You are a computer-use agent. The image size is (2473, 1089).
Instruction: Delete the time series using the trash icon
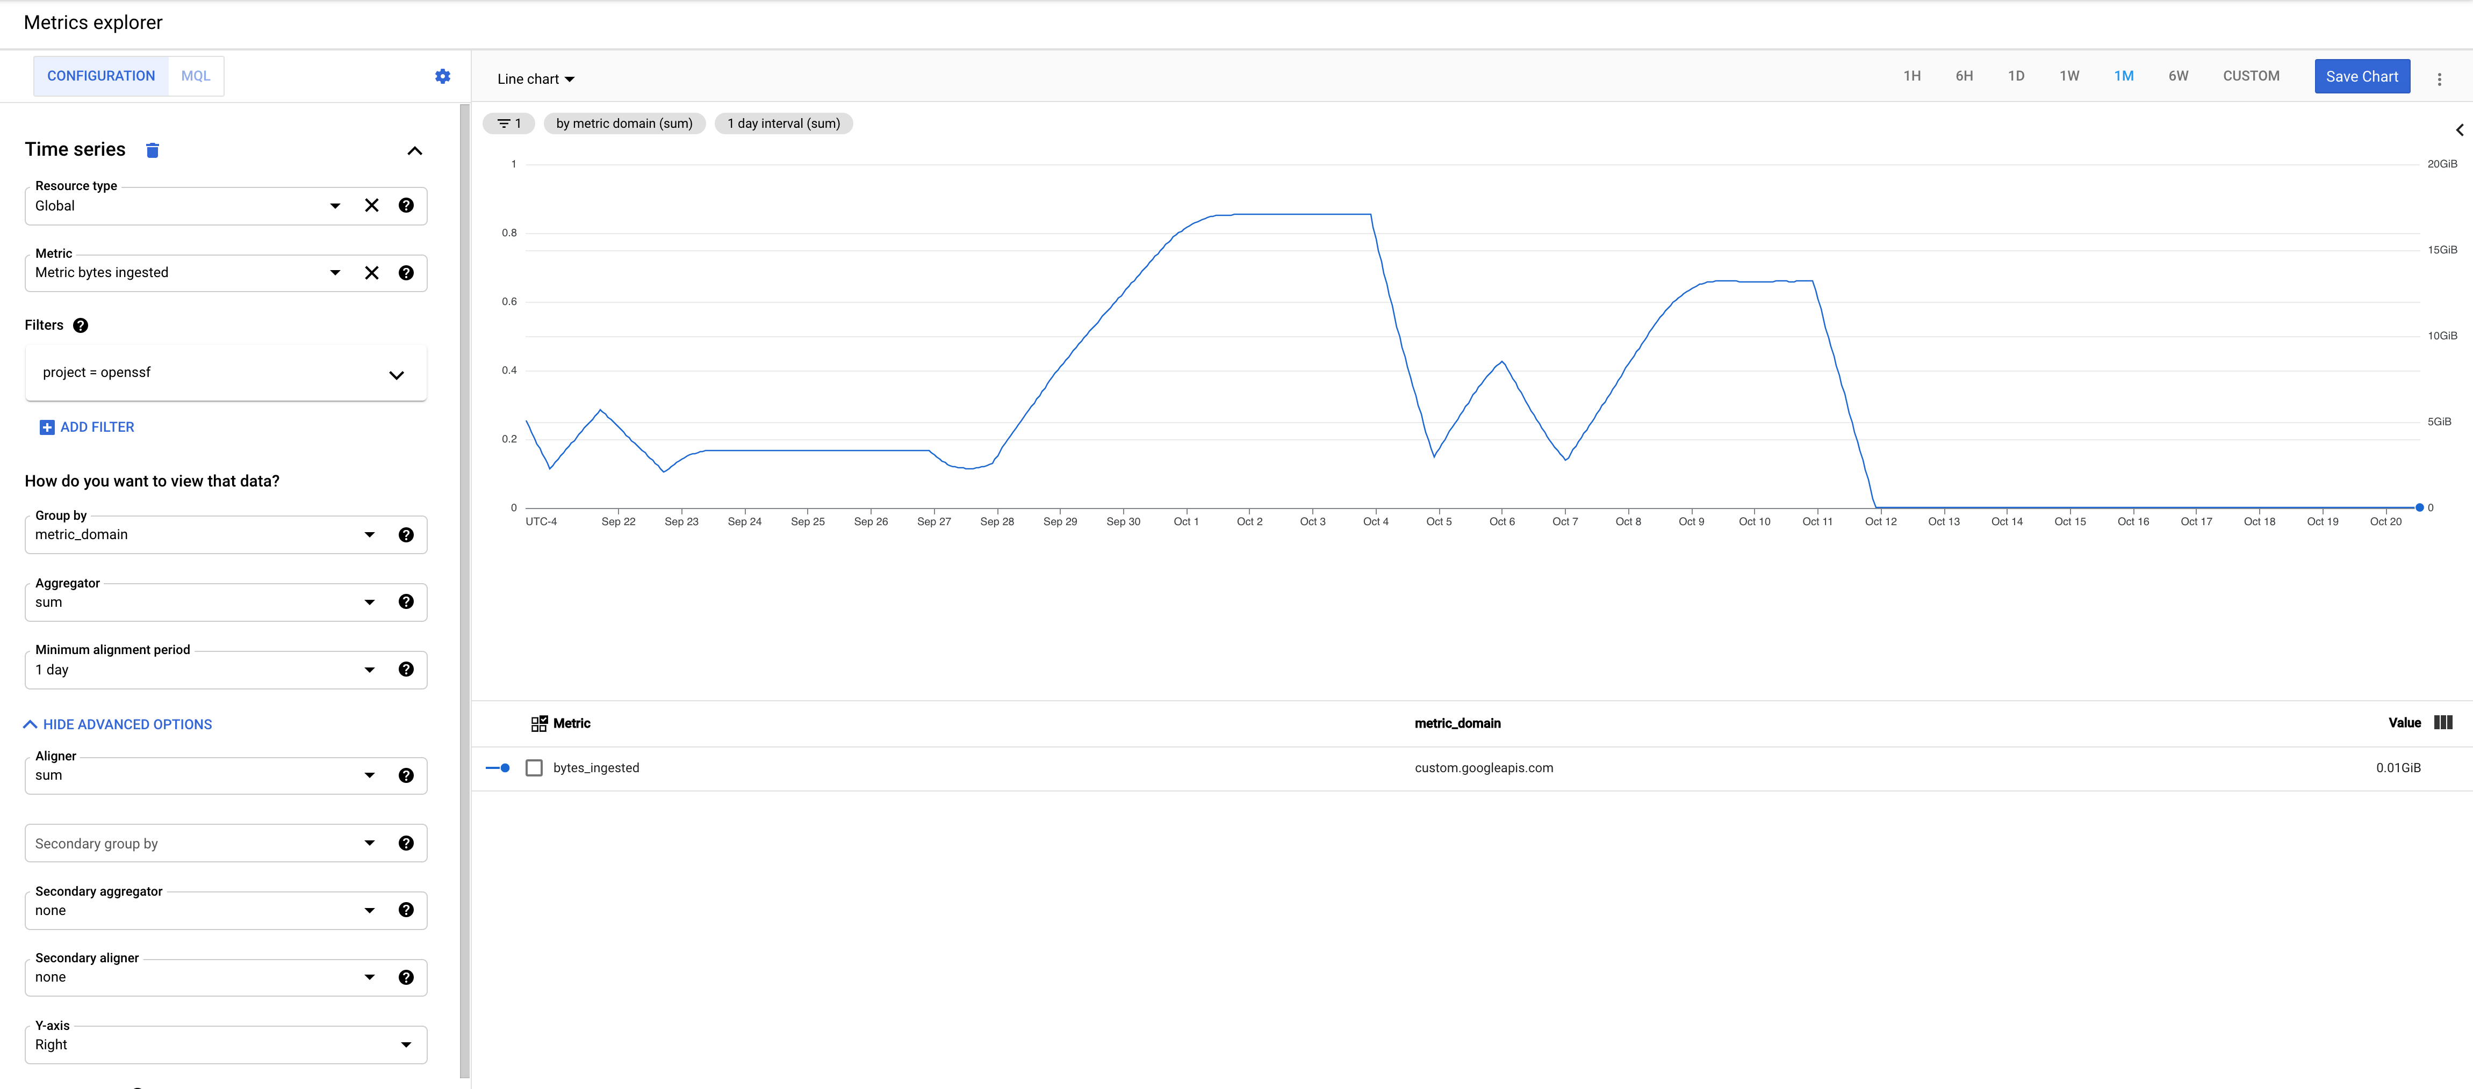[x=153, y=150]
